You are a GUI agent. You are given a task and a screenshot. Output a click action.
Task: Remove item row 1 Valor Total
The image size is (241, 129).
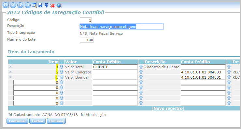(10, 67)
